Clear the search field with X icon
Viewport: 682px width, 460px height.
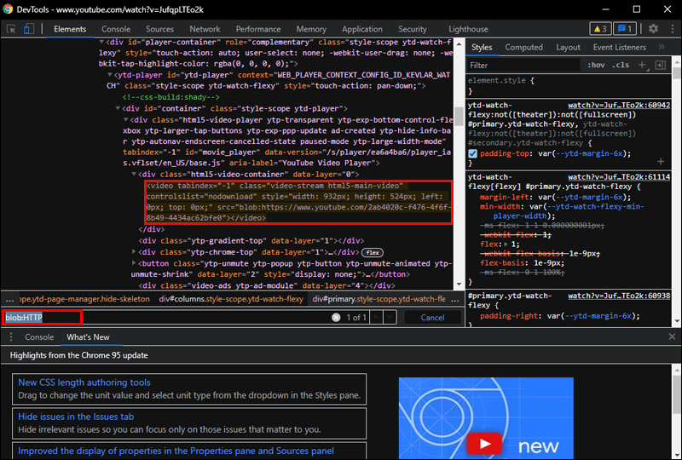337,318
